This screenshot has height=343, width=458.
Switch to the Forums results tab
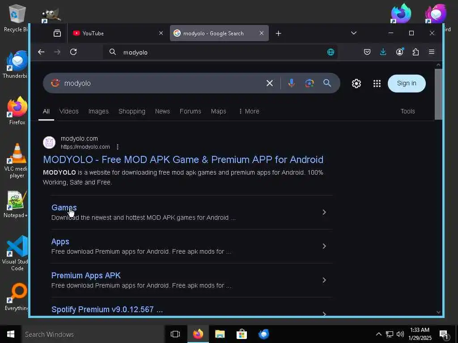(x=191, y=111)
